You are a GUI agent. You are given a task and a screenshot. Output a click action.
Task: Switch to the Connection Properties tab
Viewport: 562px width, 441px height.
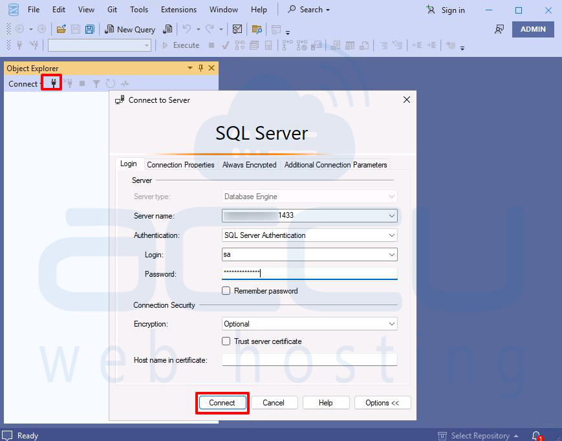click(180, 164)
